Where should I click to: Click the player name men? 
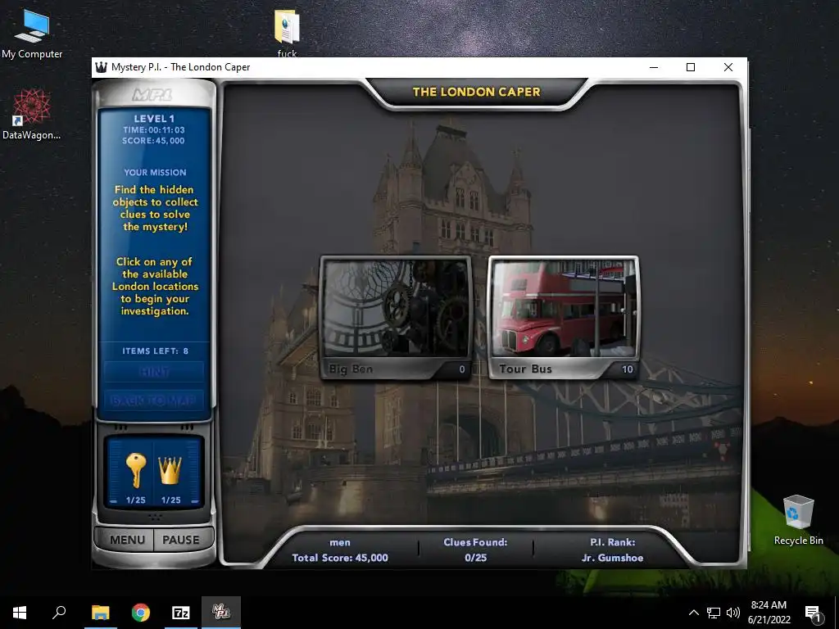340,542
